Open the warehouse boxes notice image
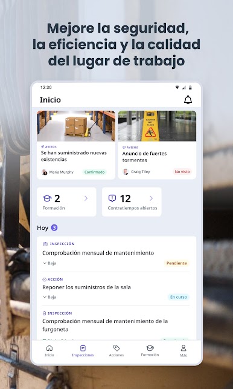Viewport: 233px width, 389px height. point(76,126)
